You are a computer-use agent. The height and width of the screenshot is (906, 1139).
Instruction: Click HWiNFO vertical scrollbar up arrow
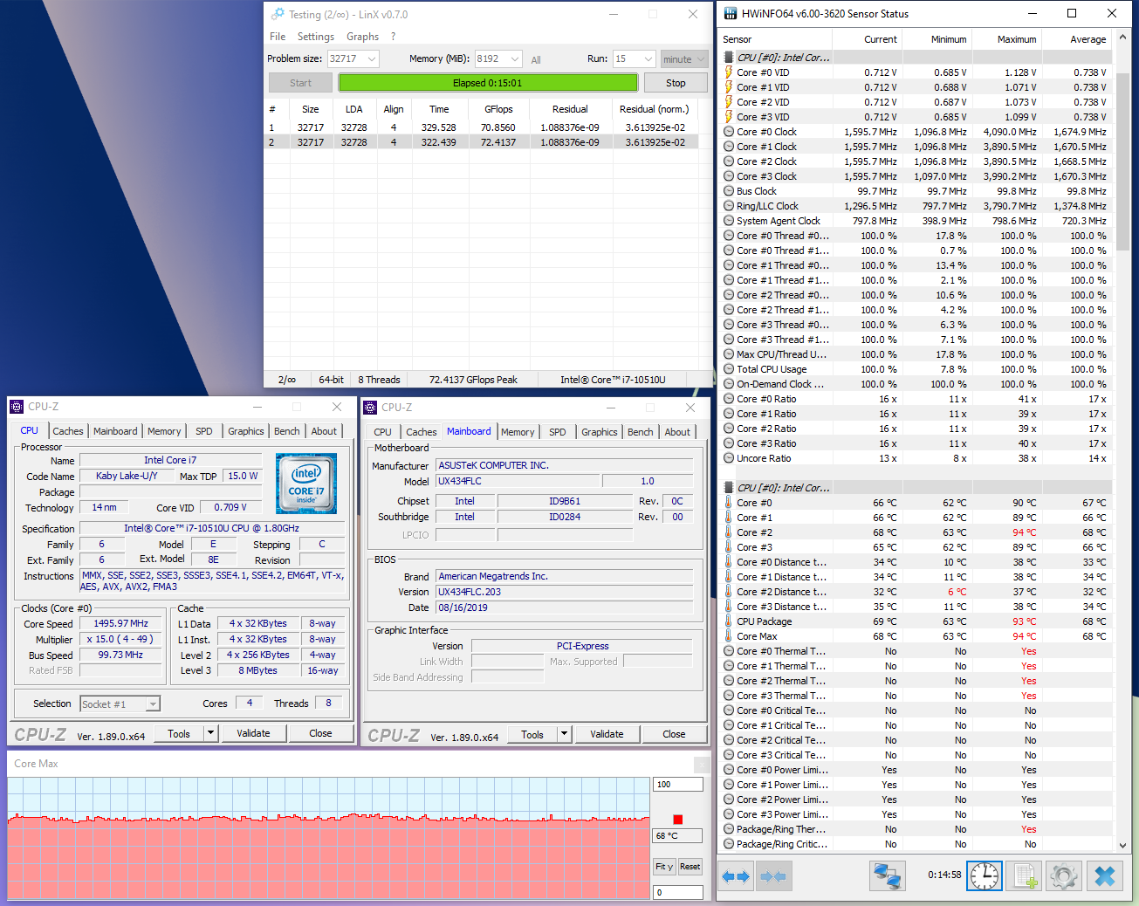[x=1123, y=38]
